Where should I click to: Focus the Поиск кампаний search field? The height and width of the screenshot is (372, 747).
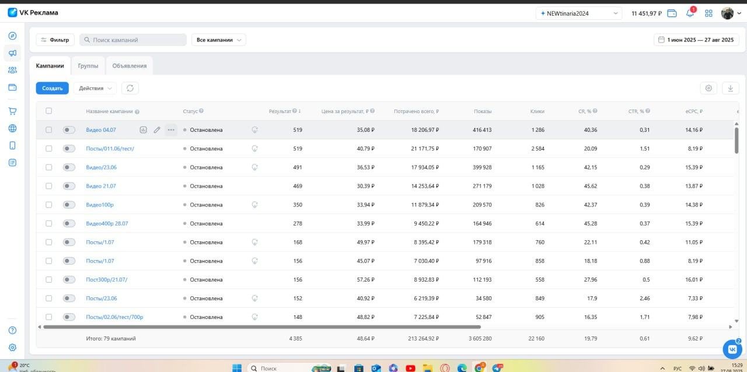tap(133, 40)
